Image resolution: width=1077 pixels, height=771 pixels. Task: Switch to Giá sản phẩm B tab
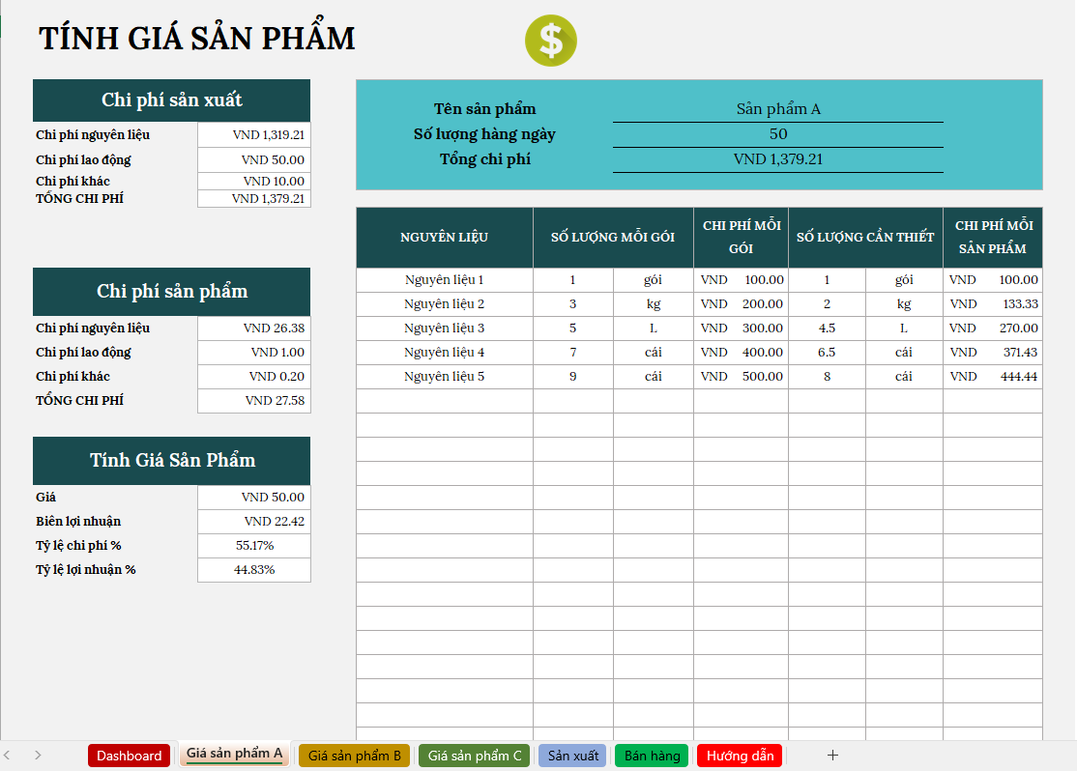pyautogui.click(x=354, y=756)
